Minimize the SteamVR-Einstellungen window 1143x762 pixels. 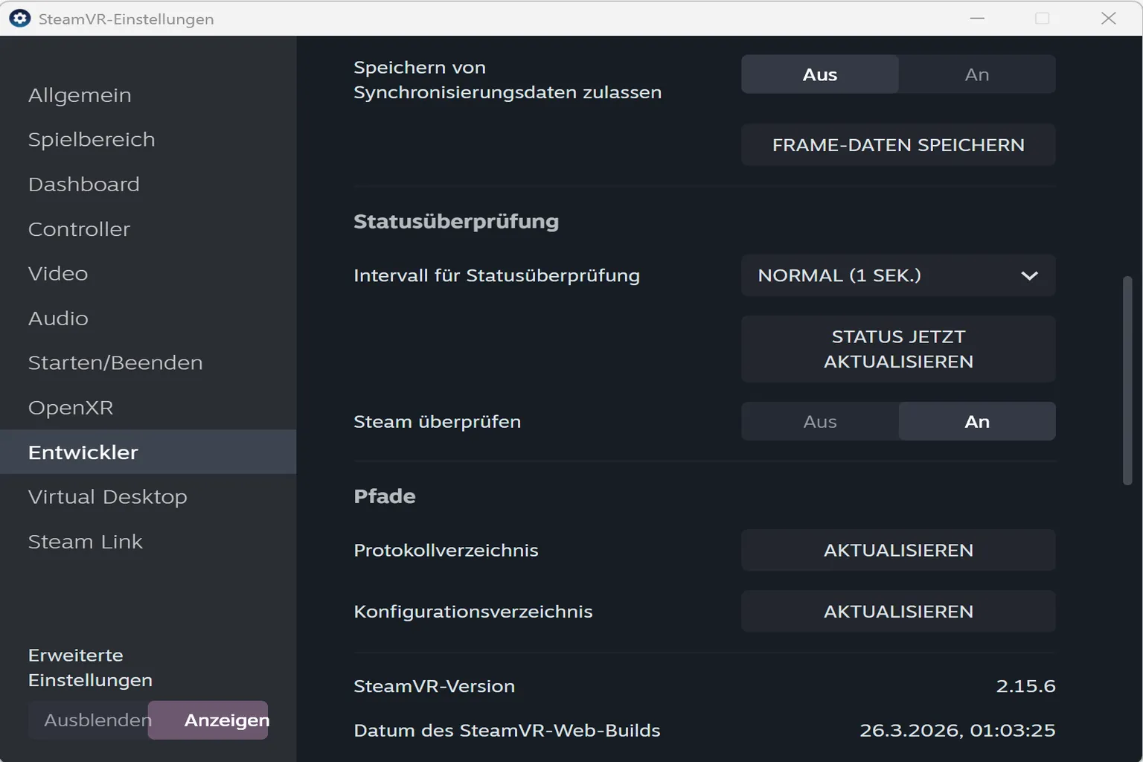point(977,19)
